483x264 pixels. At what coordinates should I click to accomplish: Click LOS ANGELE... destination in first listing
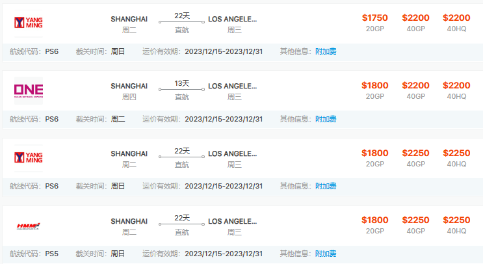click(233, 19)
